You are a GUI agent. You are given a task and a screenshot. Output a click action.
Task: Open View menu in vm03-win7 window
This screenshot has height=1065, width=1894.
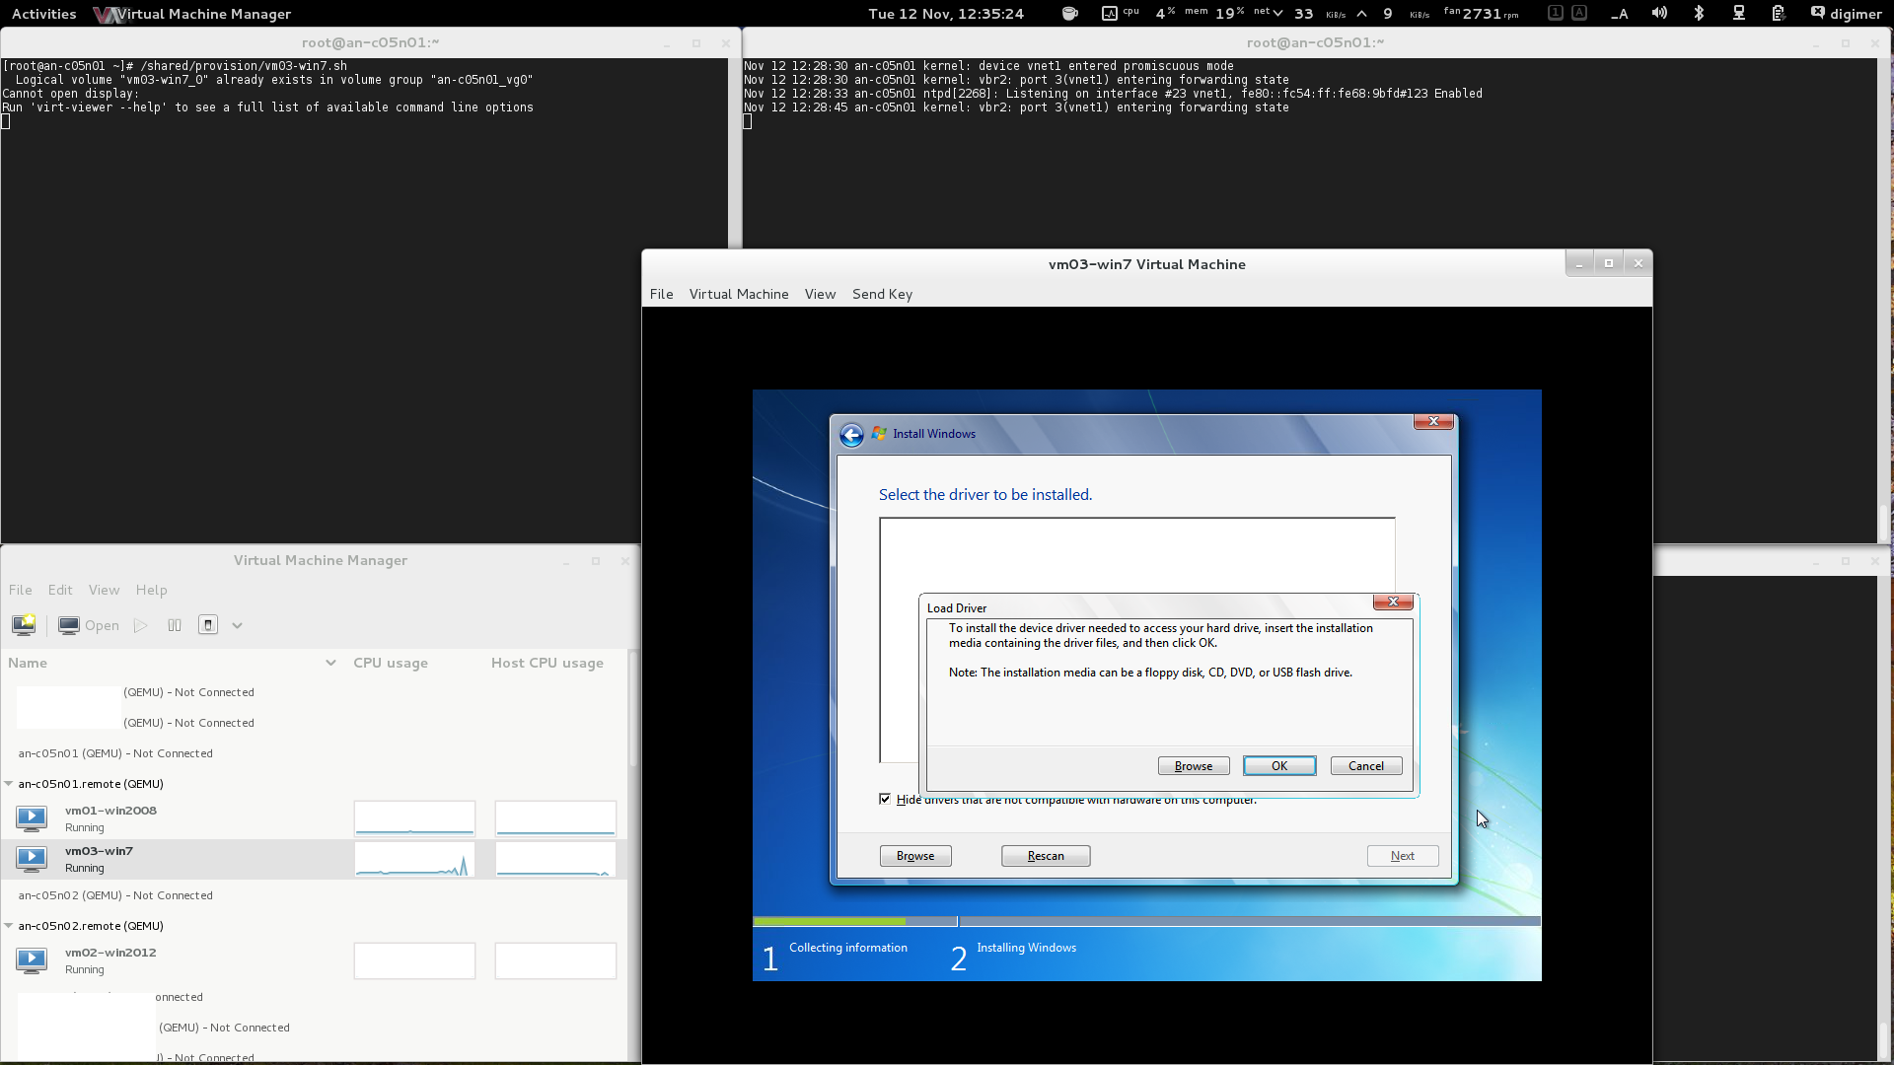click(820, 294)
